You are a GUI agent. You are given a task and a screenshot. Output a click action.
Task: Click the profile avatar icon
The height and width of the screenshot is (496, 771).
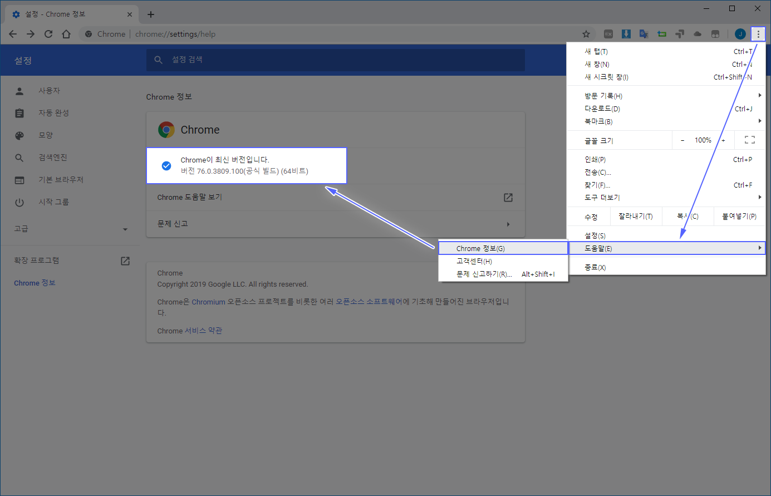coord(740,34)
